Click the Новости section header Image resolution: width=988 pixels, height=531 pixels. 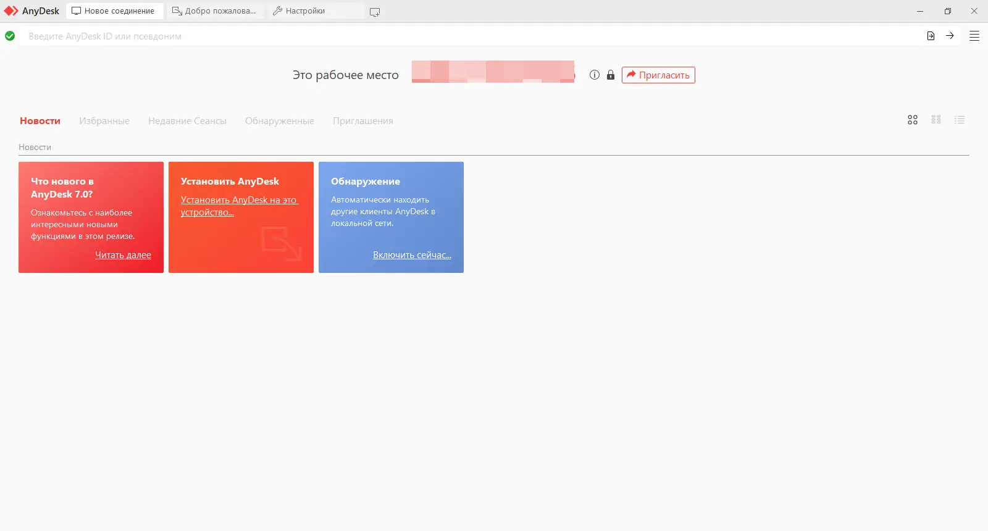click(35, 147)
